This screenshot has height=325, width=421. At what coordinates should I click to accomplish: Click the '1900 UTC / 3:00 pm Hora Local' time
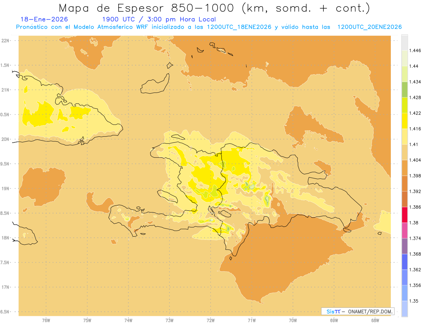159,20
